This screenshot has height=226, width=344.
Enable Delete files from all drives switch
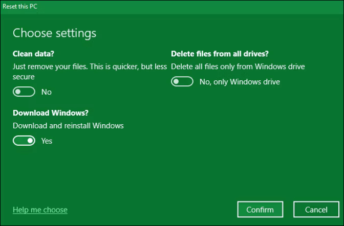click(182, 81)
